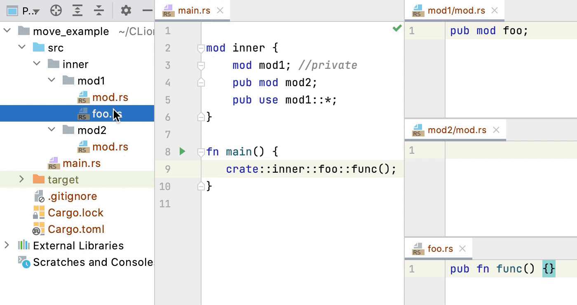Viewport: 577px width, 305px height.
Task: Hide the Project panel with minus icon
Action: (147, 11)
